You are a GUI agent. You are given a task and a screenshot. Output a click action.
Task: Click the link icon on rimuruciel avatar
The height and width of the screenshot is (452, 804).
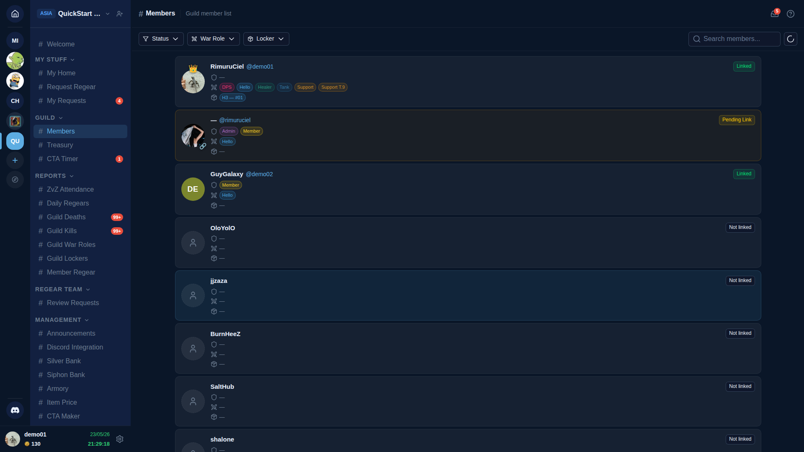[203, 146]
